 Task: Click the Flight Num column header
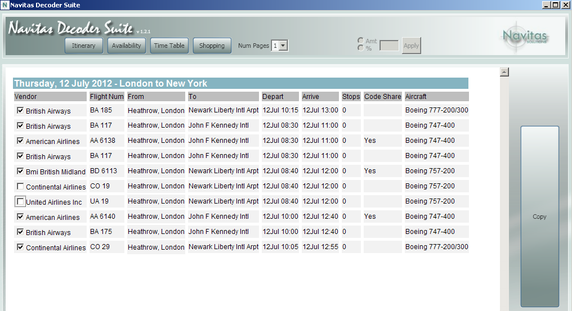pyautogui.click(x=107, y=97)
